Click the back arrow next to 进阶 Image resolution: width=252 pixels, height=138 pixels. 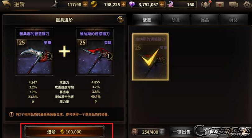[7, 4]
